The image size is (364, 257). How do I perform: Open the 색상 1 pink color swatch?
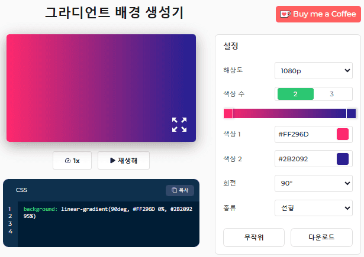tap(343, 134)
